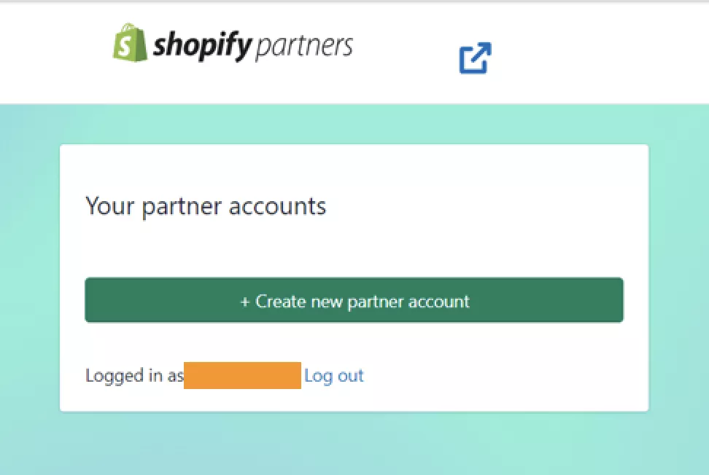Click the 'Logged in as' label
709x475 pixels.
(x=134, y=375)
